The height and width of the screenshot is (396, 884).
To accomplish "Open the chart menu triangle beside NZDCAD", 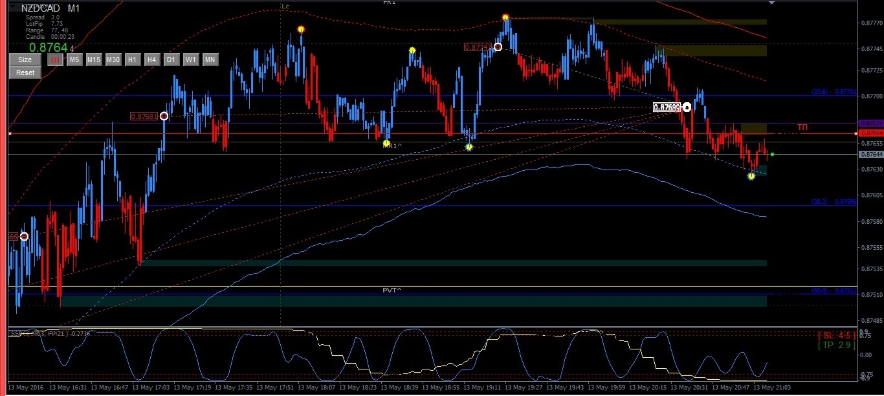I will click(x=13, y=7).
